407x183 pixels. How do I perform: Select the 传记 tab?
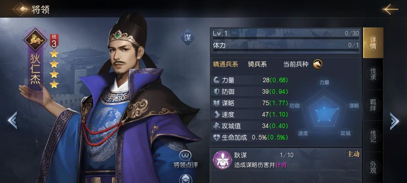pyautogui.click(x=373, y=136)
